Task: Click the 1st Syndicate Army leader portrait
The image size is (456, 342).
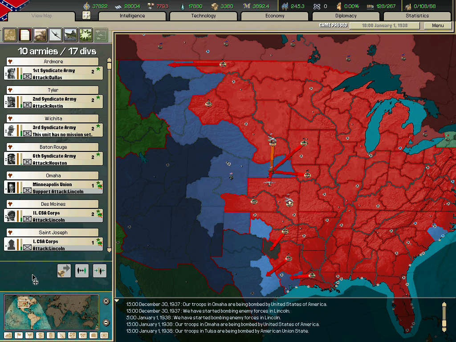Action: (11, 73)
